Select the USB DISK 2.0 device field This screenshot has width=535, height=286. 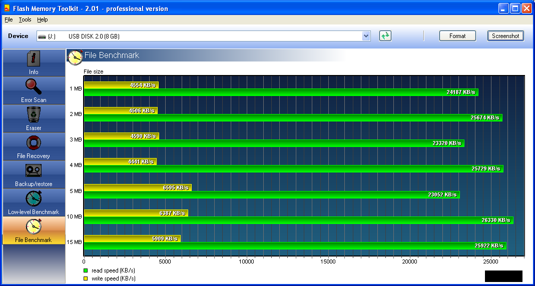pos(204,36)
